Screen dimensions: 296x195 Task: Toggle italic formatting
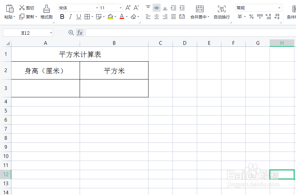71,17
